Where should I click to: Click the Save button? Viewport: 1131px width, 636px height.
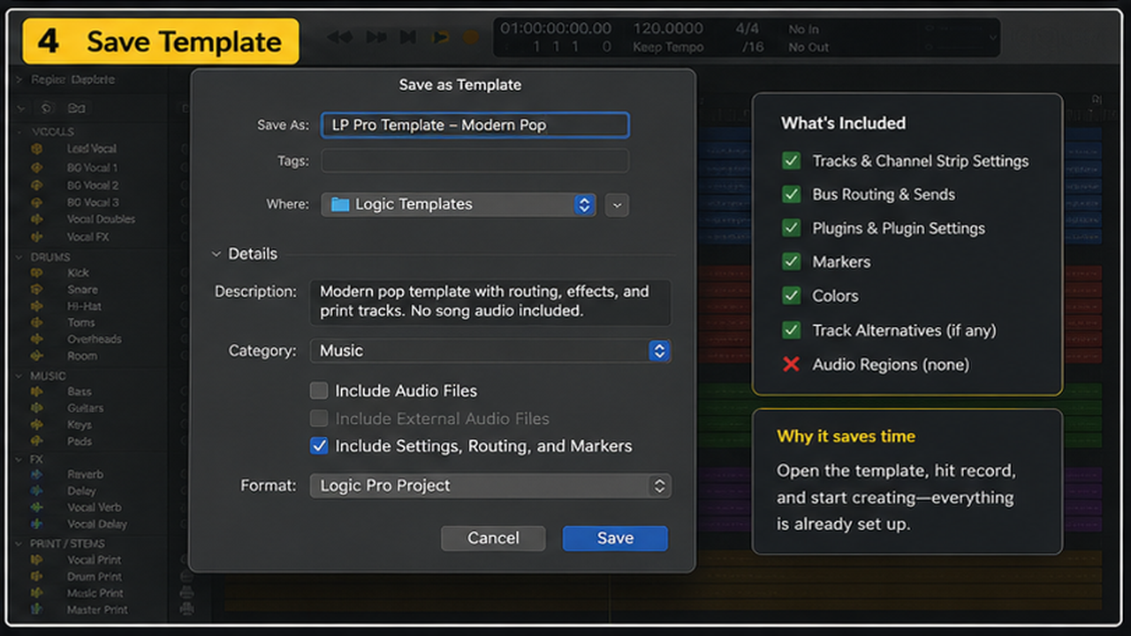point(615,538)
